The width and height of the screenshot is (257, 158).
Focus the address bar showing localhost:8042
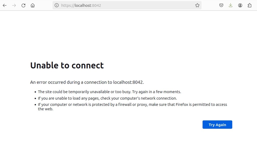coord(127,6)
